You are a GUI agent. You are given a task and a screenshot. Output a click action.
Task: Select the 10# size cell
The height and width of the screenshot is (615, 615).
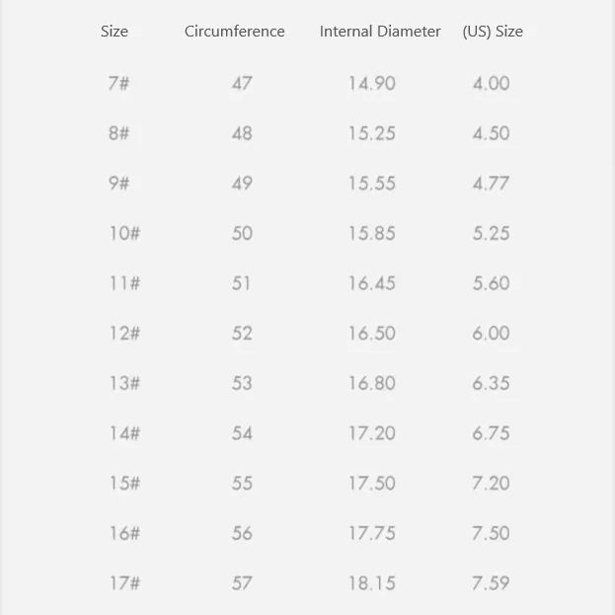[124, 233]
